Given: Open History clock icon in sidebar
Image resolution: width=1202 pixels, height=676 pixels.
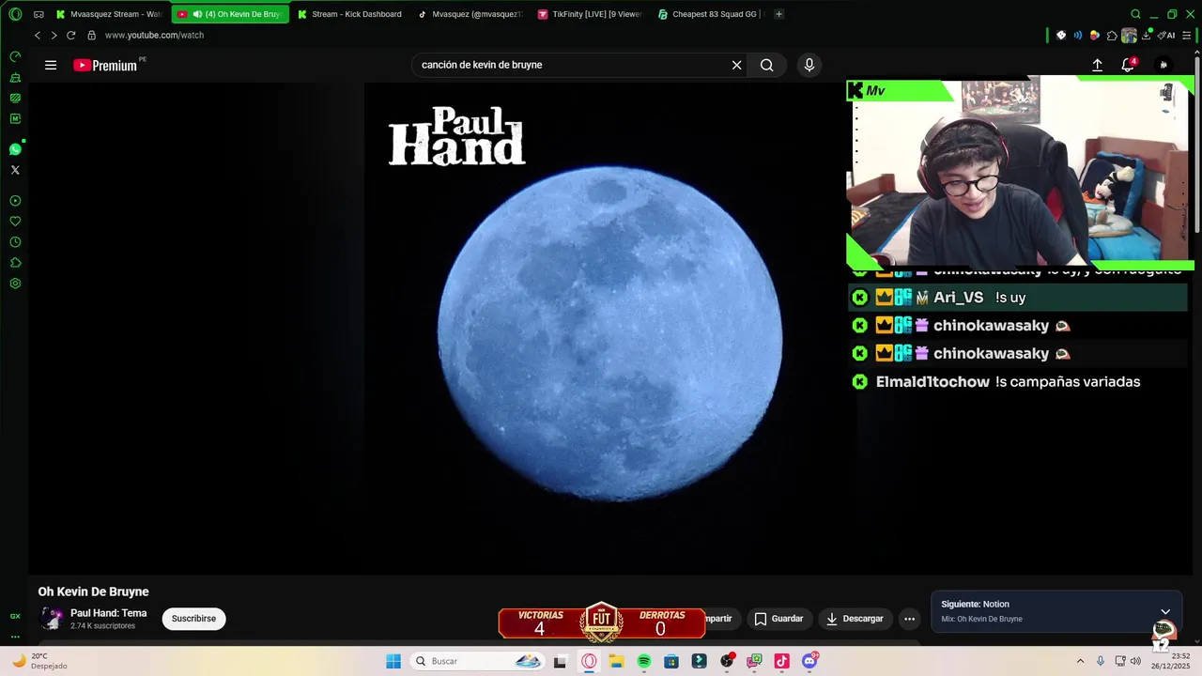Looking at the screenshot, I should (15, 242).
